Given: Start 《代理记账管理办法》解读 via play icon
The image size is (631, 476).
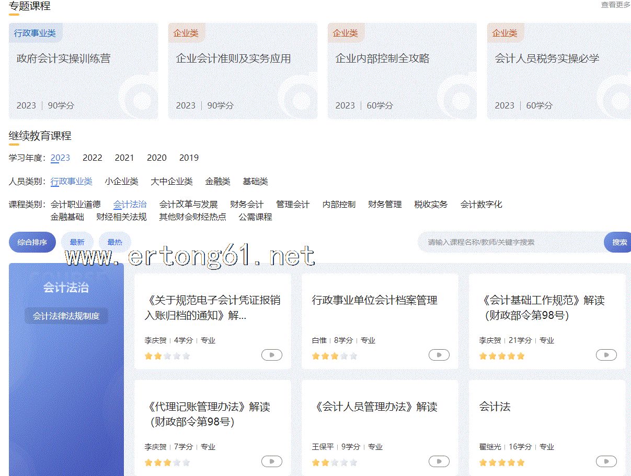Looking at the screenshot, I should [x=271, y=462].
